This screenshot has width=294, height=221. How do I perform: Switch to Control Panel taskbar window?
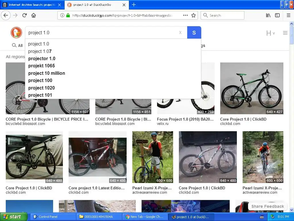pos(53,217)
